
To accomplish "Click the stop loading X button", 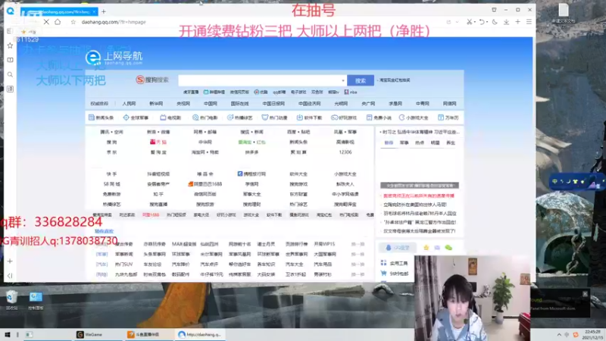I will tap(46, 22).
